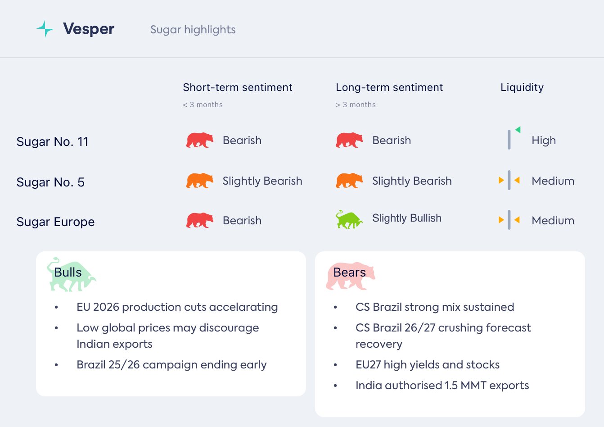Click Sugar No. 5 Medium liquidity indicator
The height and width of the screenshot is (427, 604).
click(509, 181)
